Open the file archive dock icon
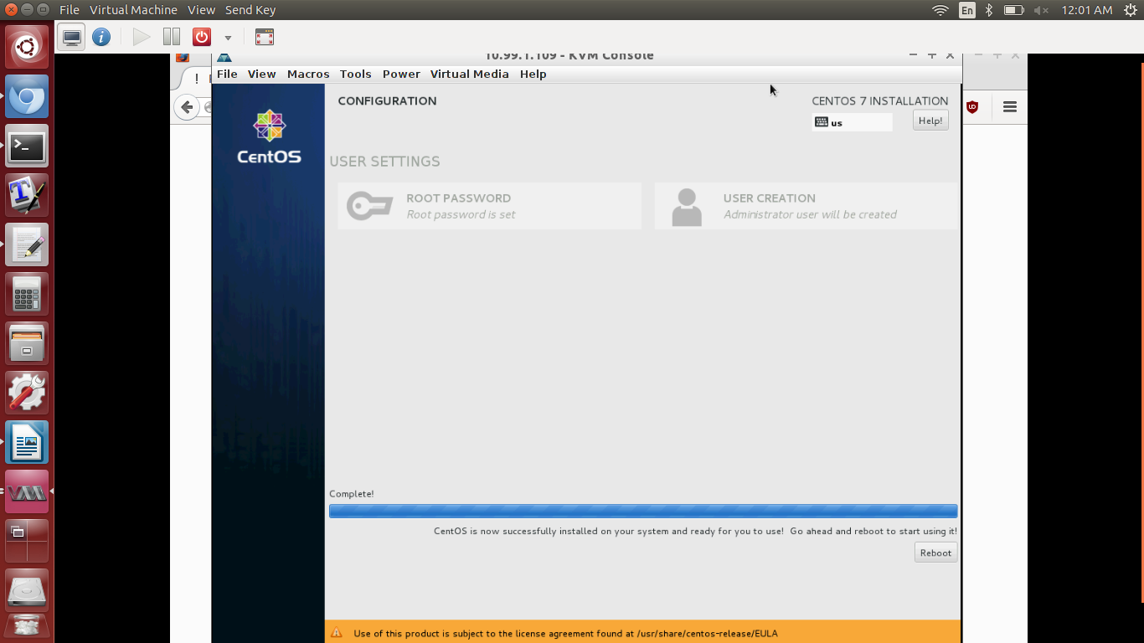1144x643 pixels. [27, 344]
